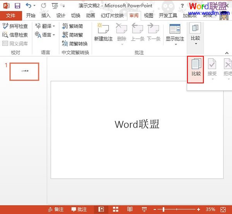The height and width of the screenshot is (214, 232).
Task: Toggle the 批注 comments pane
Action: (79, 209)
